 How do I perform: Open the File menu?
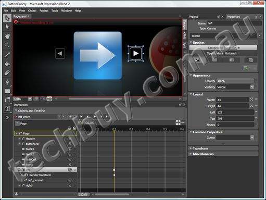pos(6,11)
